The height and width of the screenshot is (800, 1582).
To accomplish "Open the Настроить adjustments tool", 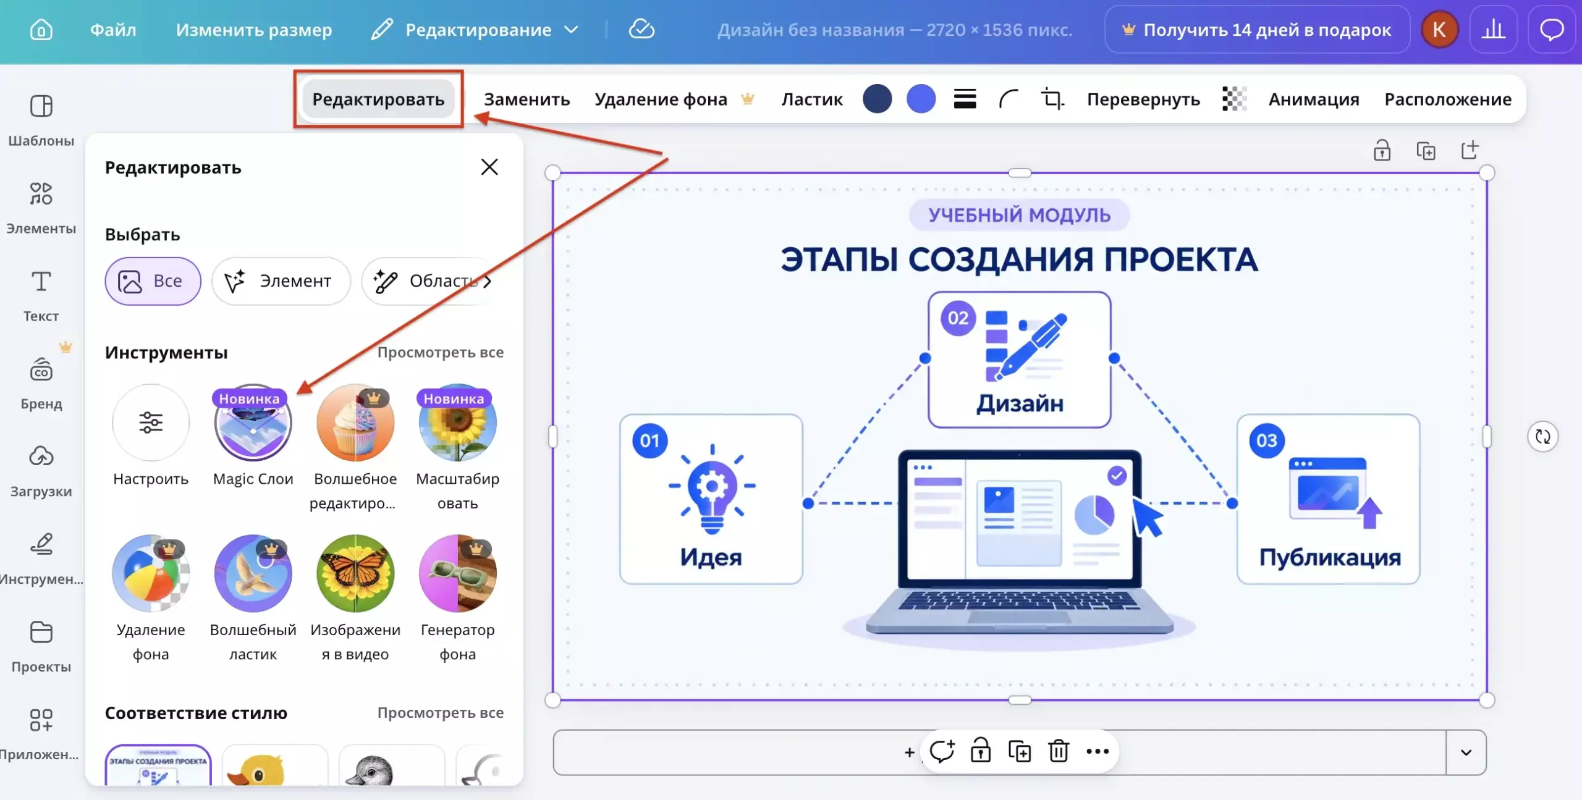I will (151, 436).
